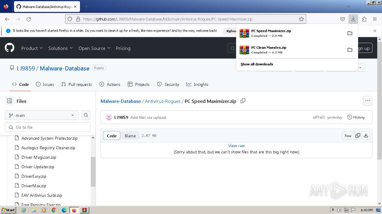Open the Pricing page
382x214 pixels.
tap(123, 48)
